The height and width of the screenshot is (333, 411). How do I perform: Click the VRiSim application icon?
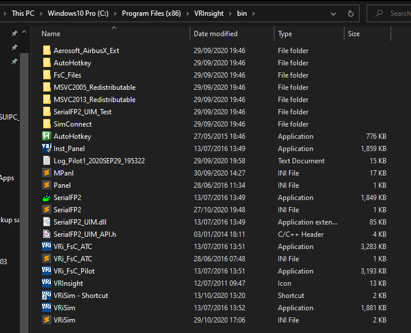click(47, 307)
